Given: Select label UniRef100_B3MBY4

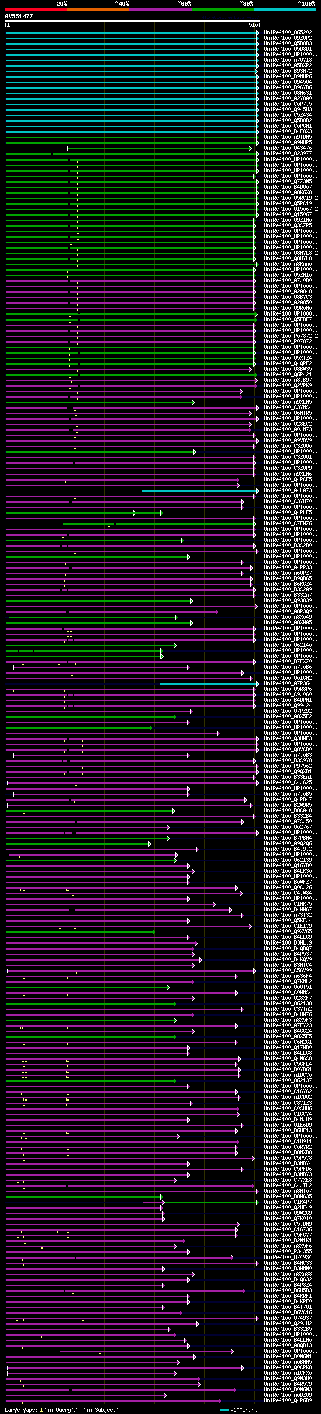Looking at the screenshot, I should (x=287, y=1164).
